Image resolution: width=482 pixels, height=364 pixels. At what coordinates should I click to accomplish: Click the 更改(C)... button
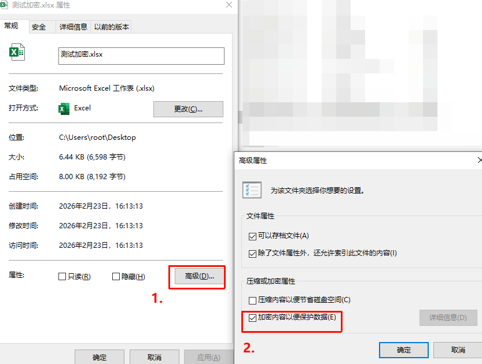click(188, 109)
